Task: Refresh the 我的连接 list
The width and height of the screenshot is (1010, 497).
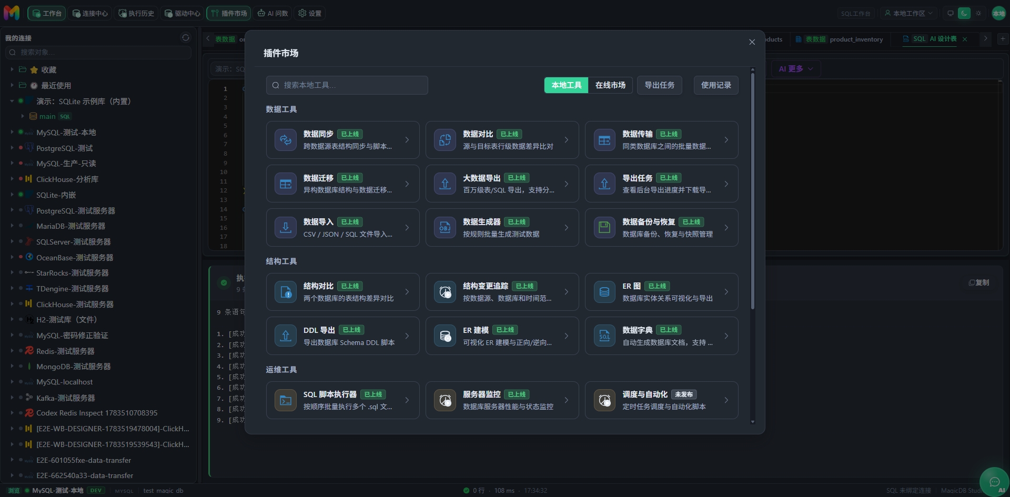Action: point(185,38)
